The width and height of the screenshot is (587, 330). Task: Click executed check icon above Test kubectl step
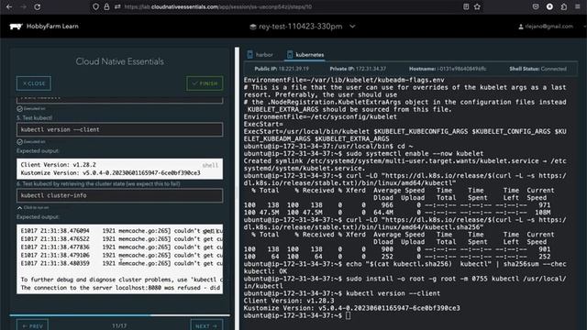pyautogui.click(x=20, y=109)
